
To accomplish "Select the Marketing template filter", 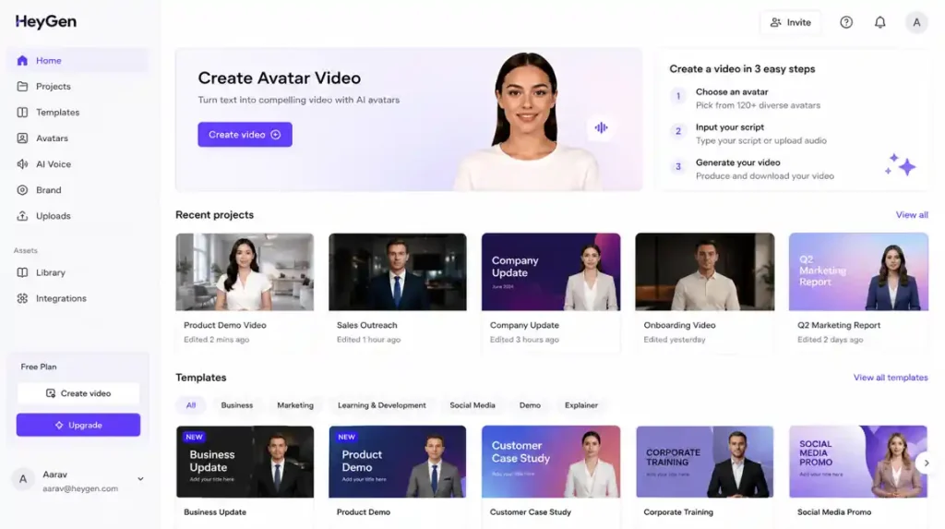I will pos(295,405).
